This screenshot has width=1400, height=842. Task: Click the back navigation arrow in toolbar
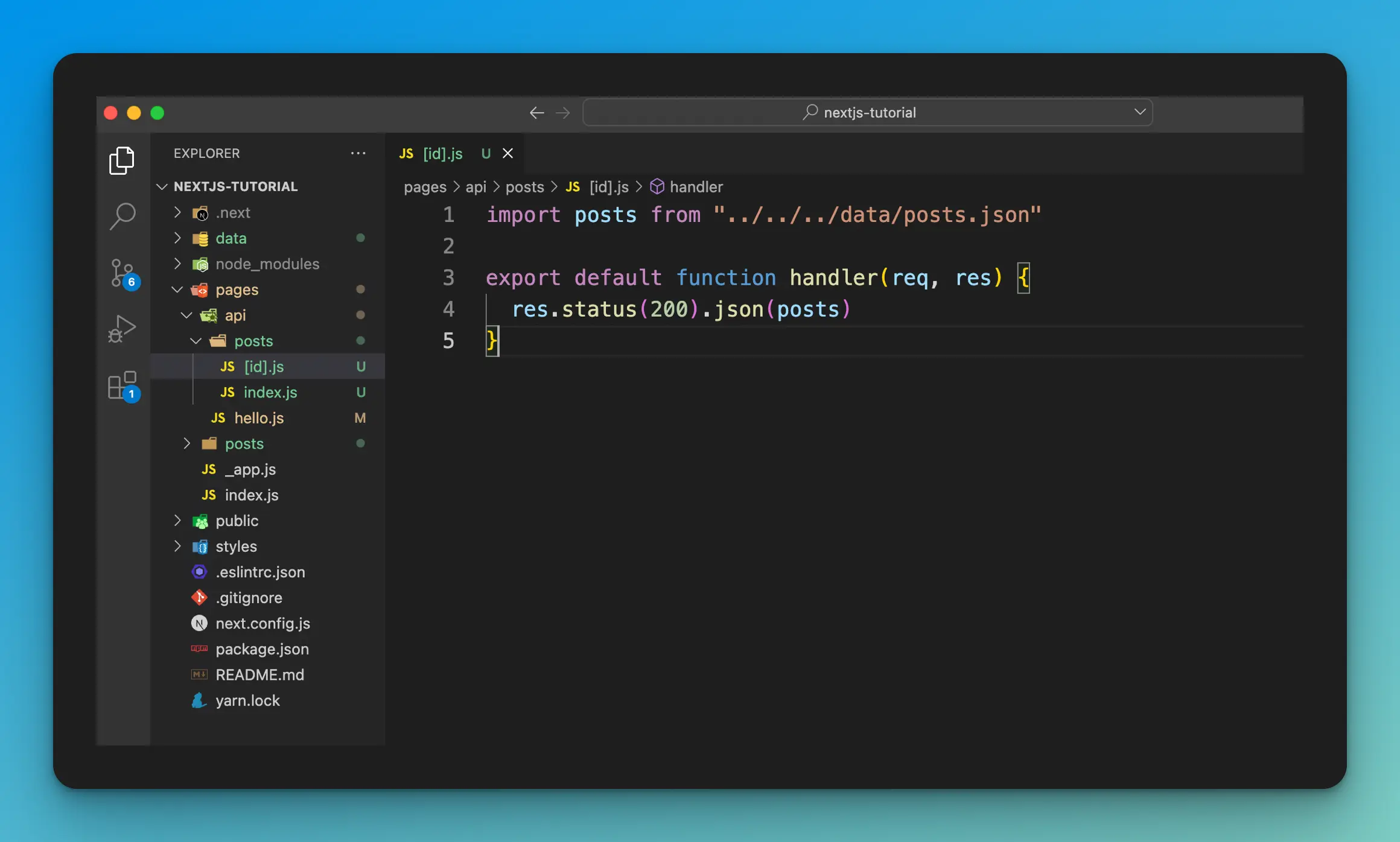coord(537,112)
